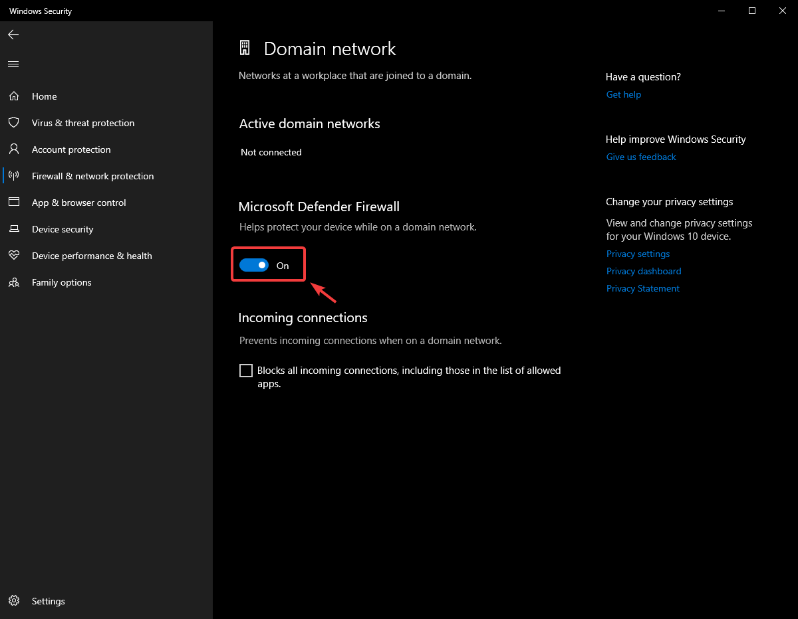Select the Home icon in the sidebar

pos(15,96)
